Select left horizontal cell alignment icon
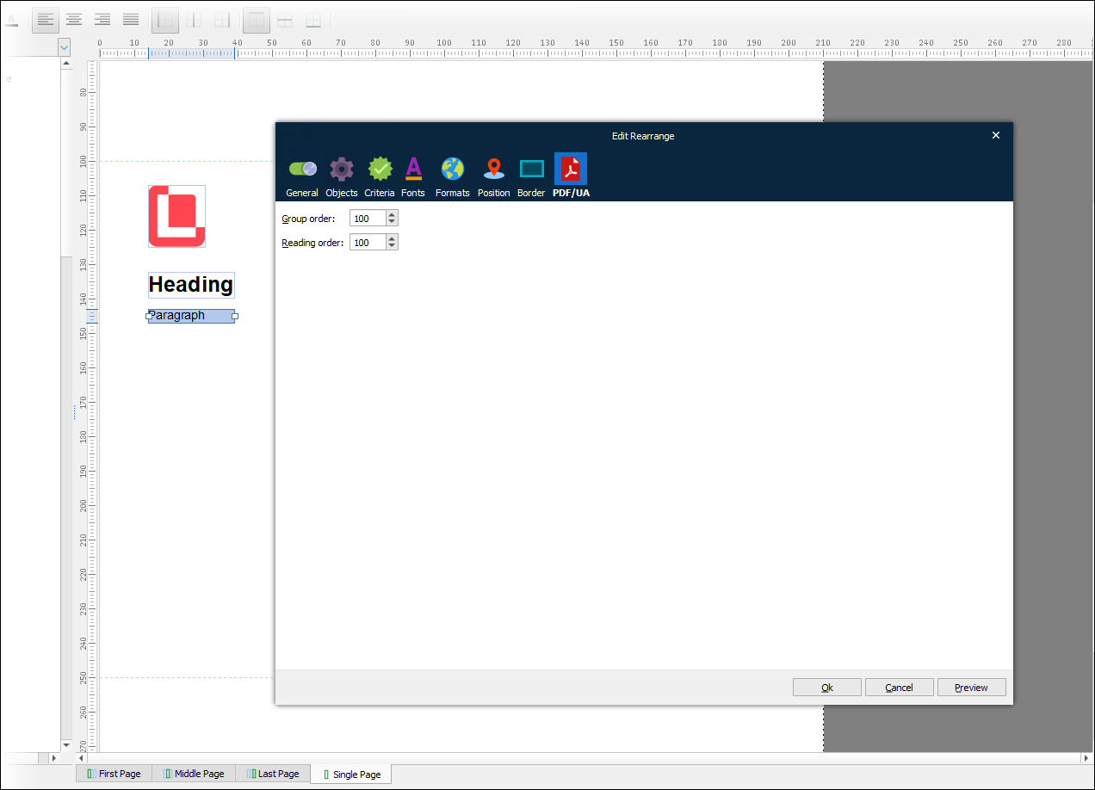The height and width of the screenshot is (790, 1095). tap(165, 19)
